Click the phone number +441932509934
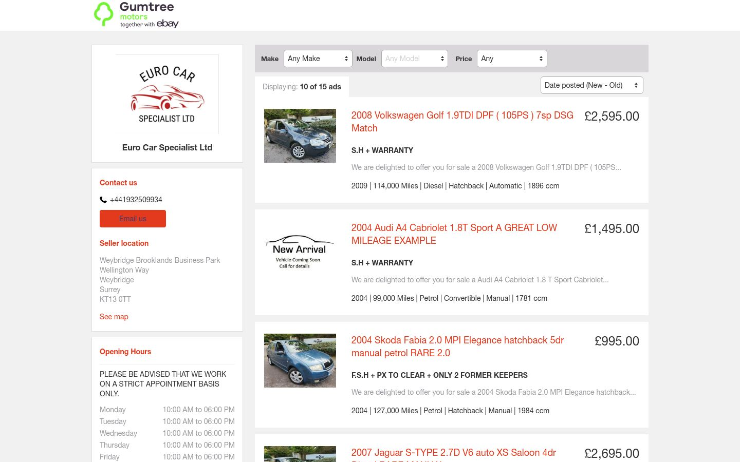The height and width of the screenshot is (462, 740). (136, 200)
